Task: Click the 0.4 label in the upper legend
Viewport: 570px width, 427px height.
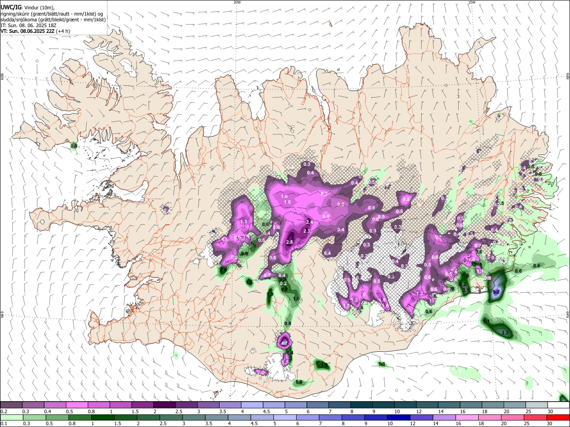Action: (x=47, y=411)
